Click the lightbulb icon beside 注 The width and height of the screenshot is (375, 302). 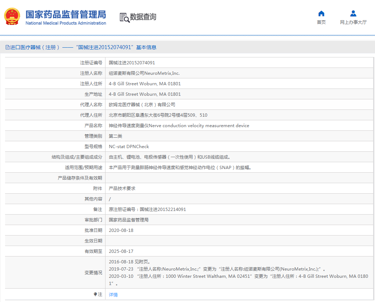(95, 294)
